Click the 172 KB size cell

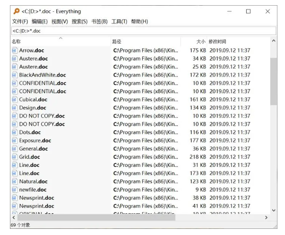click(198, 75)
